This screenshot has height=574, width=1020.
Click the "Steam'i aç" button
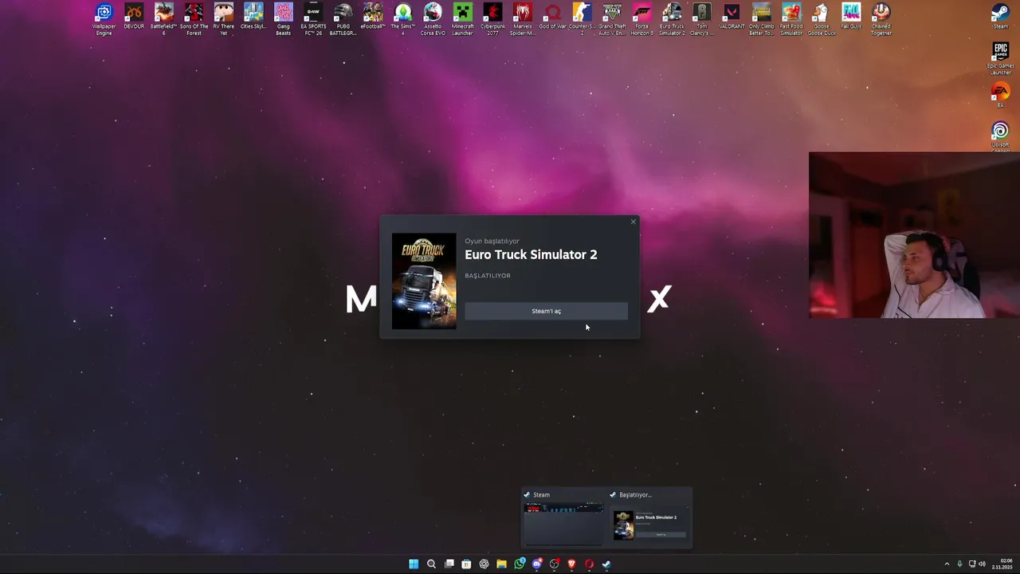[546, 311]
